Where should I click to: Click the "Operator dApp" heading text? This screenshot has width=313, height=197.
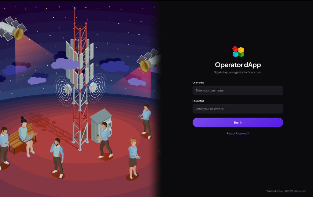238,65
